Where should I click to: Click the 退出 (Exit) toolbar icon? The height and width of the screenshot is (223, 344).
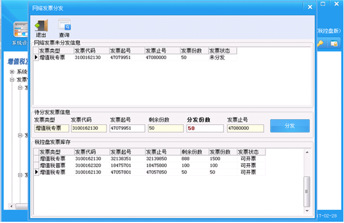(x=41, y=27)
